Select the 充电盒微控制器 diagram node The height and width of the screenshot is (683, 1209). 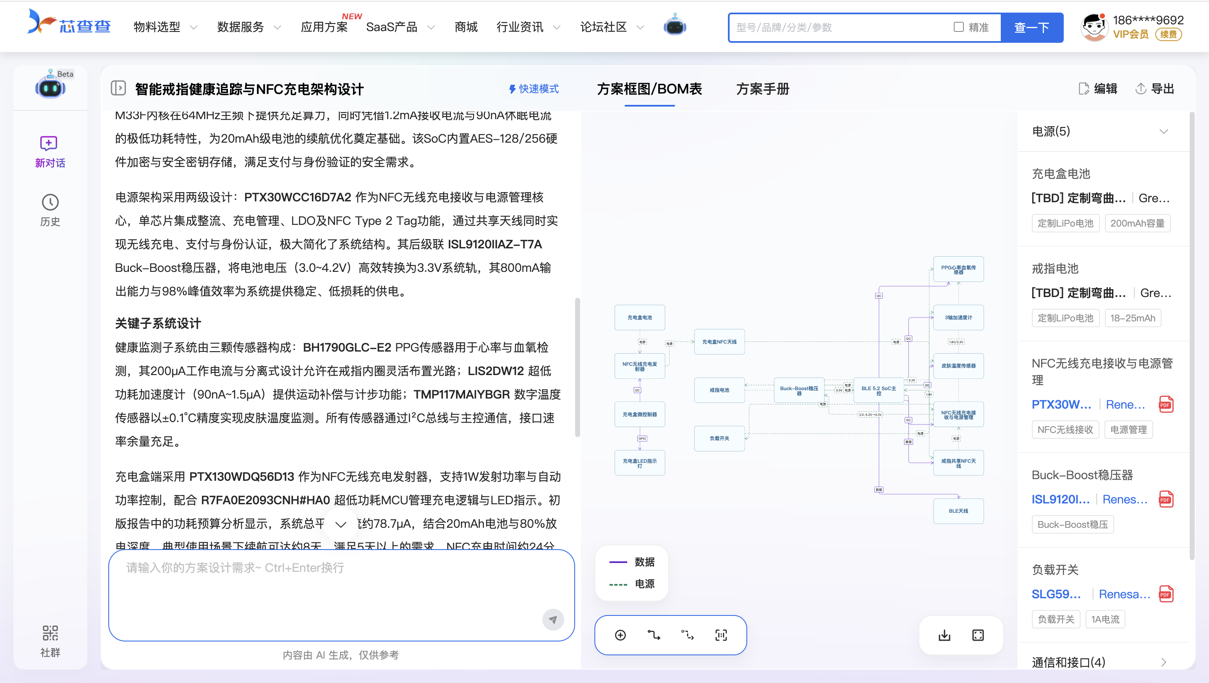(x=640, y=414)
